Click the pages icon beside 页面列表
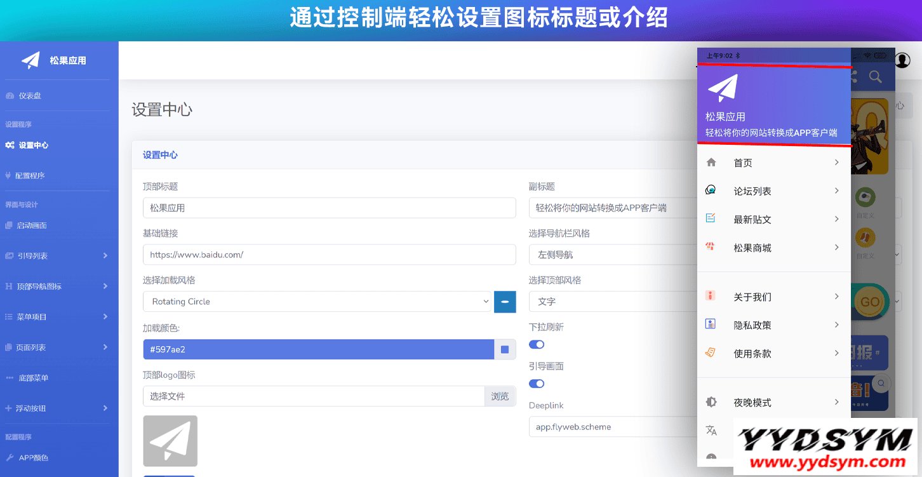 click(x=9, y=347)
